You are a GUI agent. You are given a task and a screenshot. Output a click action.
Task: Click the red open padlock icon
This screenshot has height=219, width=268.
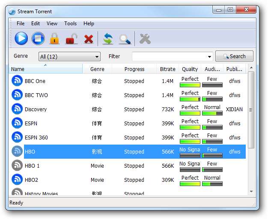(71, 39)
